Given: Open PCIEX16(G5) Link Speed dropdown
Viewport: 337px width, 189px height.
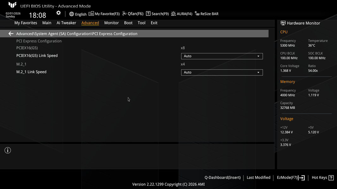Looking at the screenshot, I should (x=222, y=56).
